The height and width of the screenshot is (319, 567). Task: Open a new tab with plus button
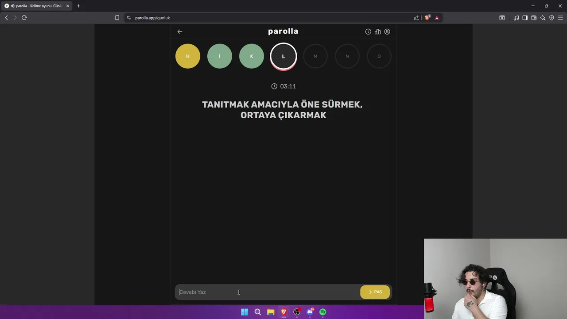click(x=78, y=6)
